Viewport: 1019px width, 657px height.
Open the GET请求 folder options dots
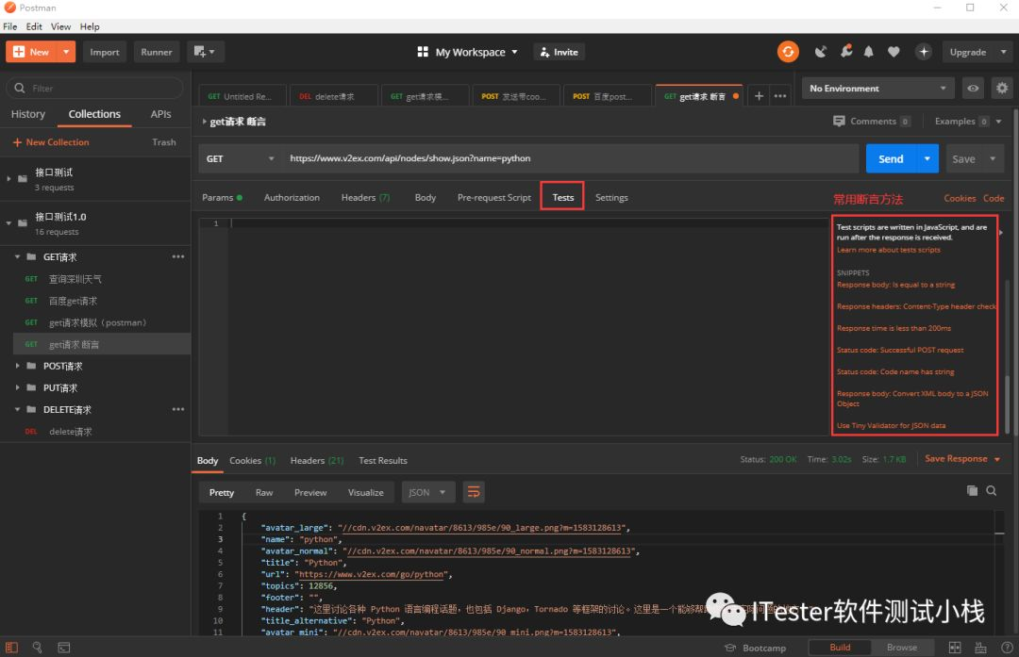178,257
